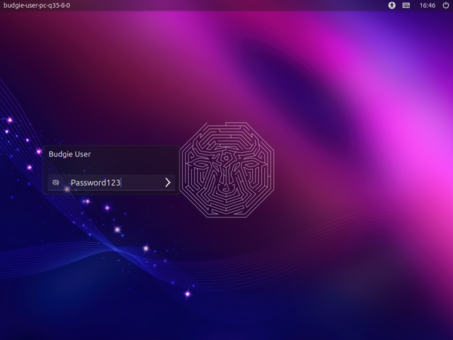Expand the keyboard layout dropdown indicator
The width and height of the screenshot is (453, 340).
(406, 5)
